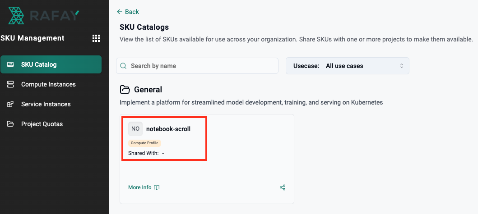
Task: Open the Usecase dropdown
Action: (x=347, y=66)
